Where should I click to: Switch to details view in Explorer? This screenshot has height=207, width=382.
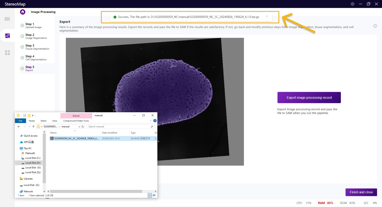pos(150,195)
